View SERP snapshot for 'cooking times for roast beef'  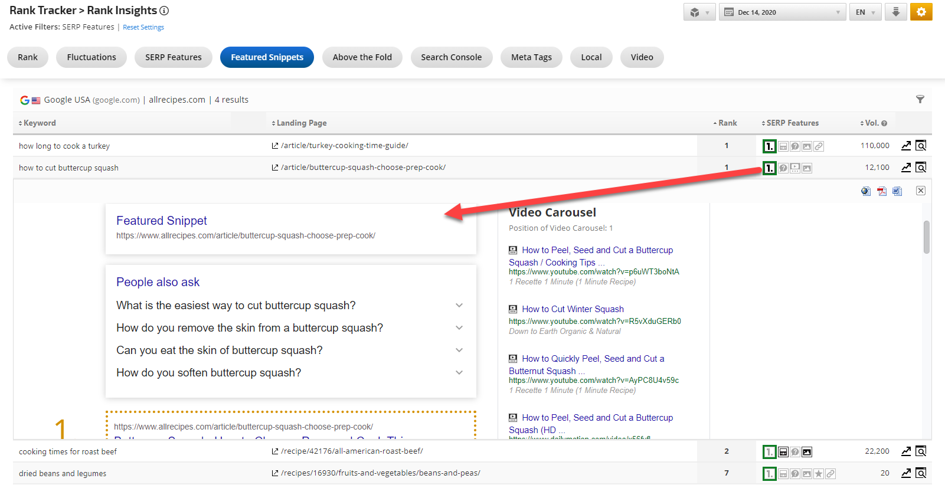920,451
